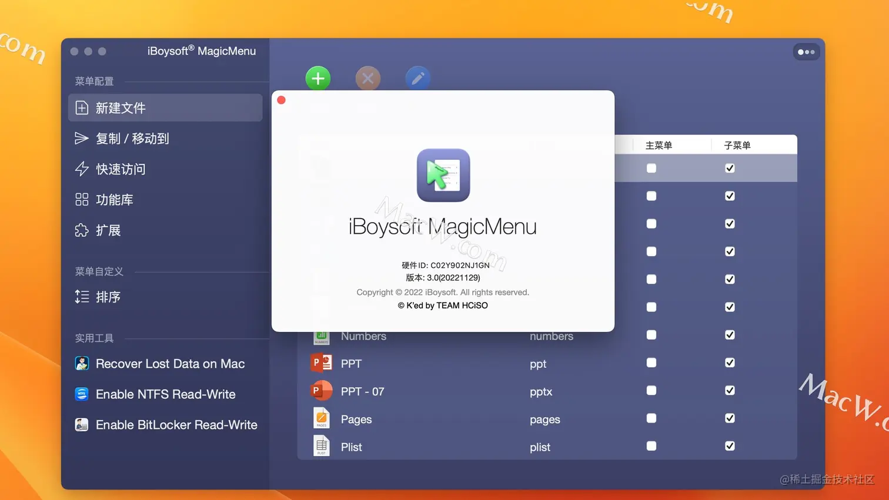This screenshot has width=889, height=500.
Task: Select the Plist row name
Action: tap(352, 447)
